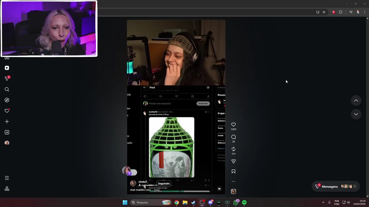Open Activity heart icon in the sidebar
Screen dimensions: 369x207
tap(7, 111)
